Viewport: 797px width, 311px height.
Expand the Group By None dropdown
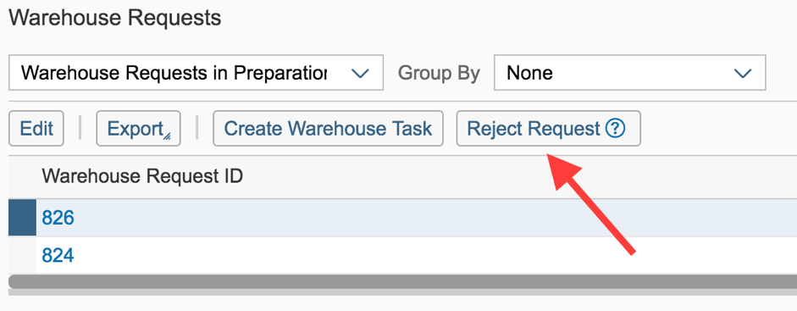tap(630, 73)
